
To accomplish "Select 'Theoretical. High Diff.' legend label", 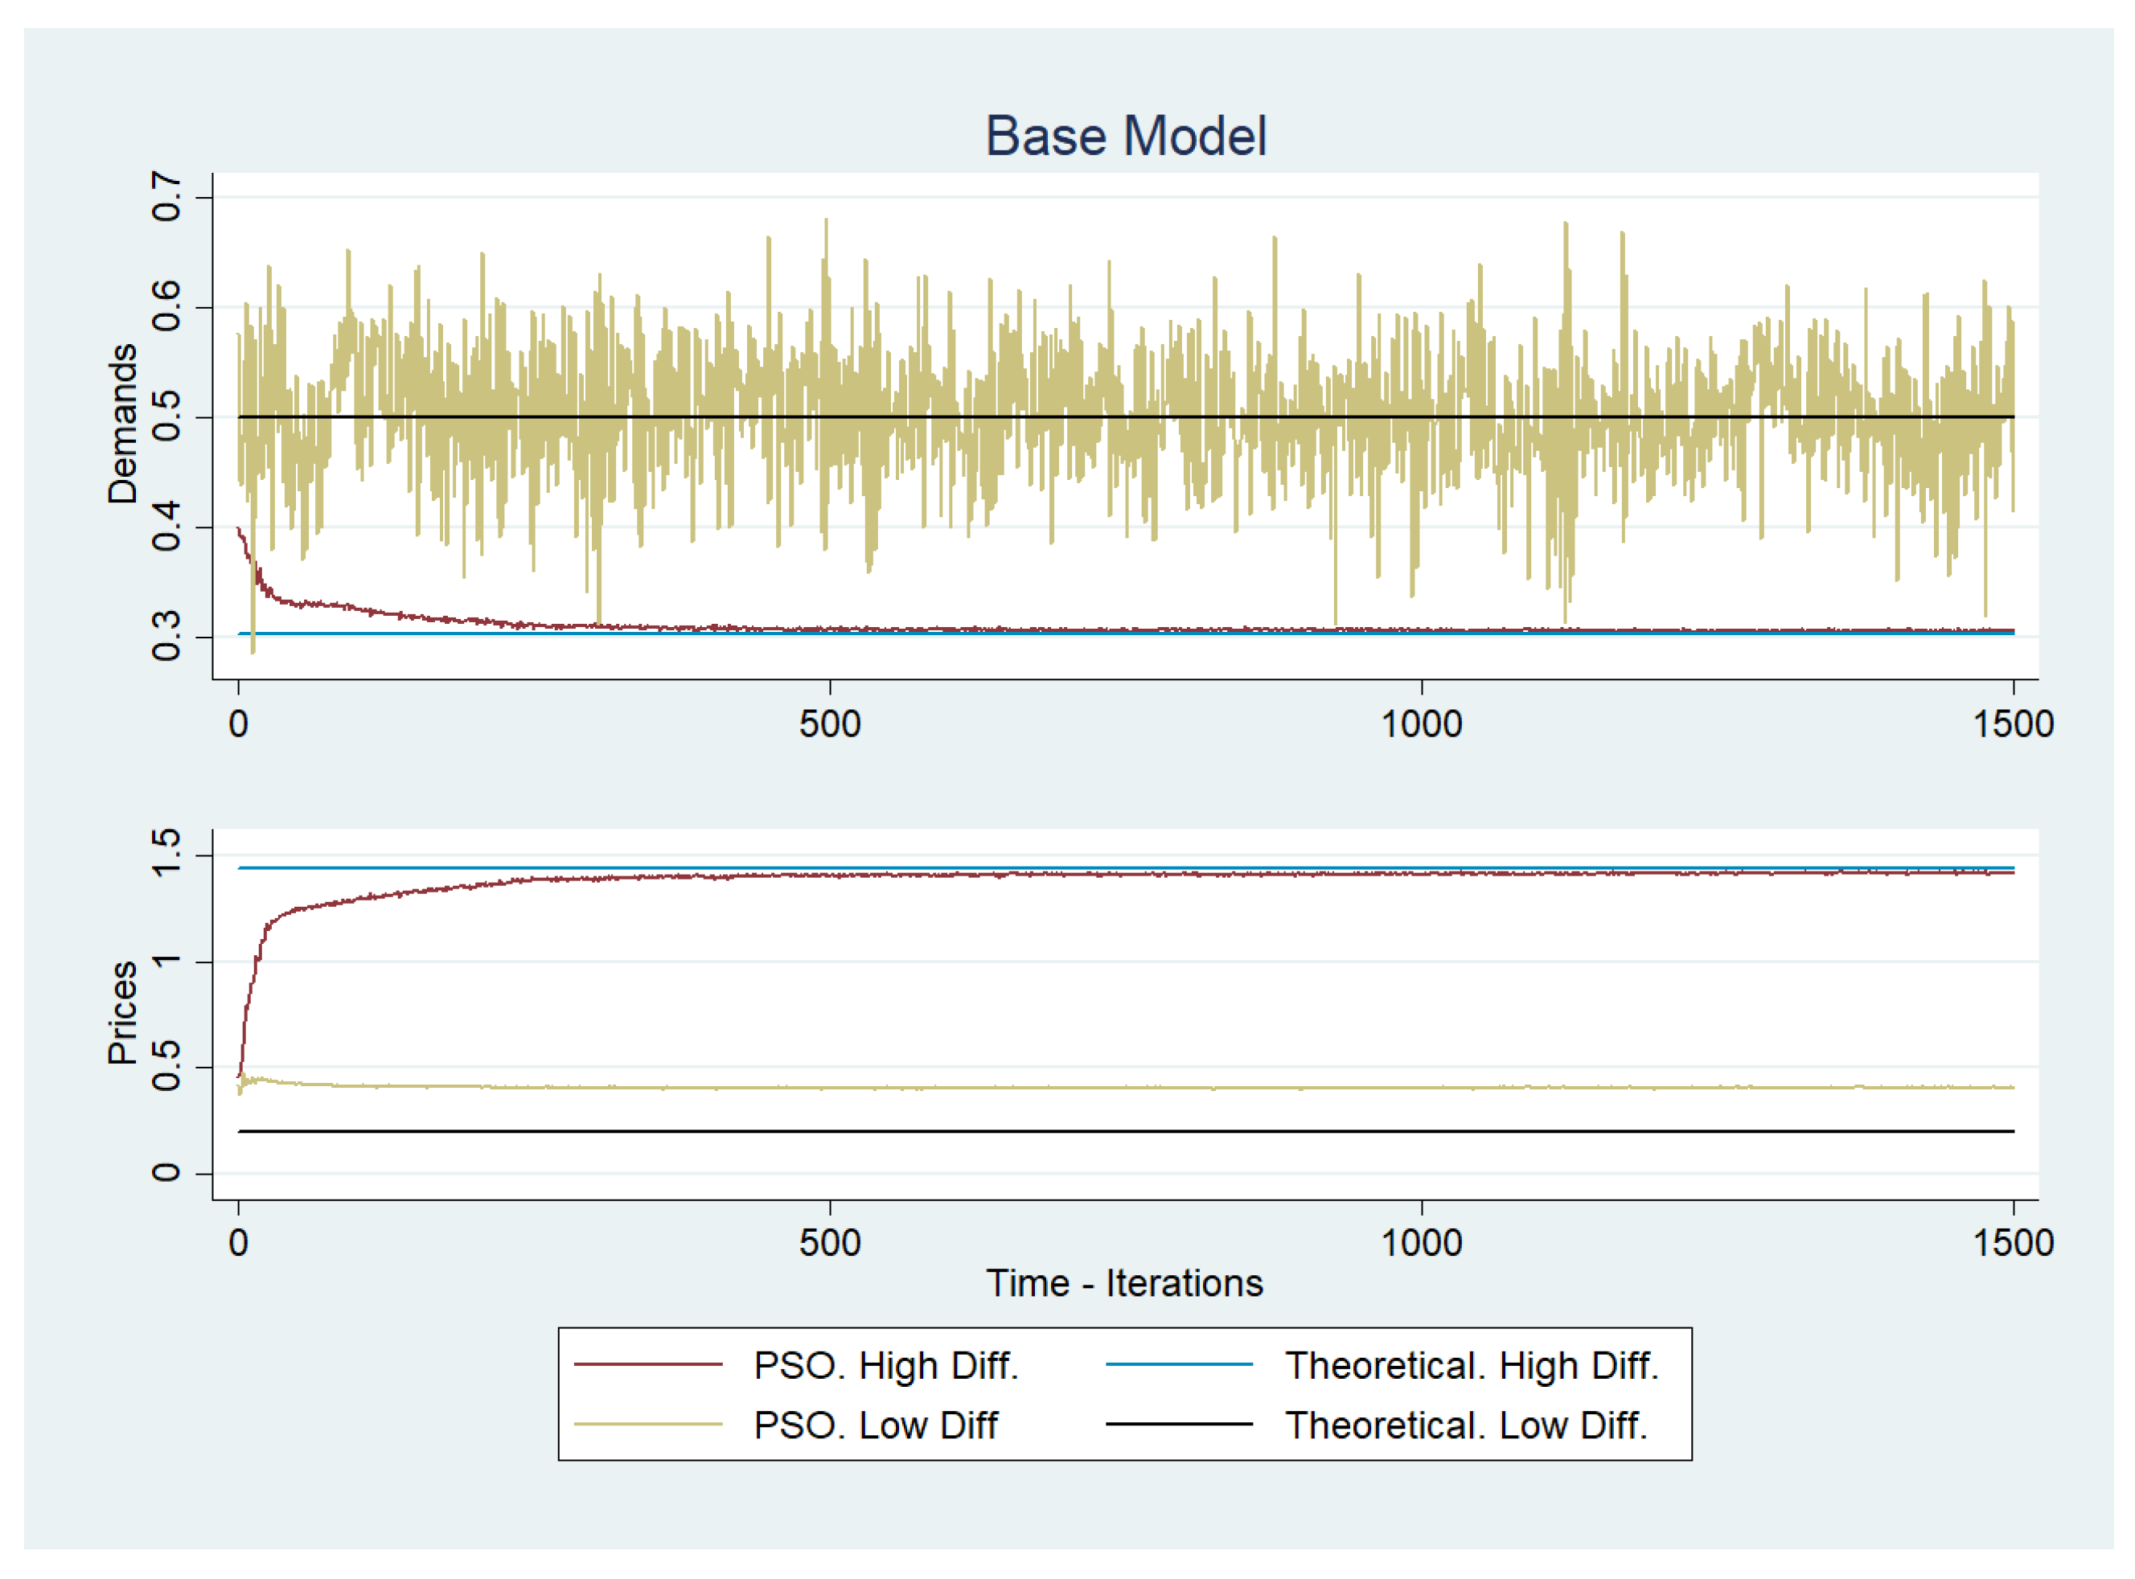I will point(1472,1365).
